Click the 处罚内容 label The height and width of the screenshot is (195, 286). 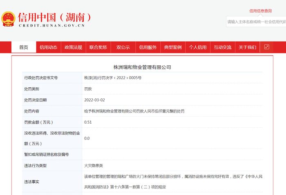point(31,111)
